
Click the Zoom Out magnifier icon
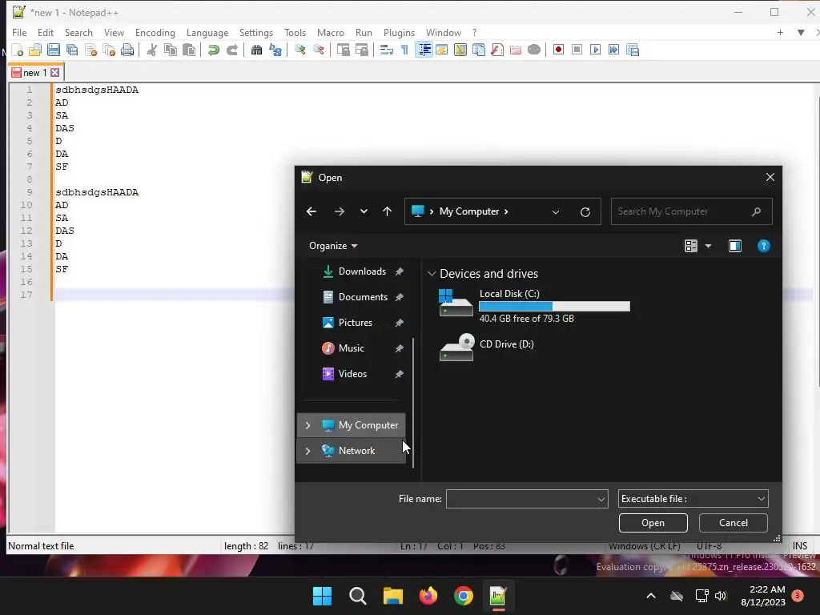point(318,50)
